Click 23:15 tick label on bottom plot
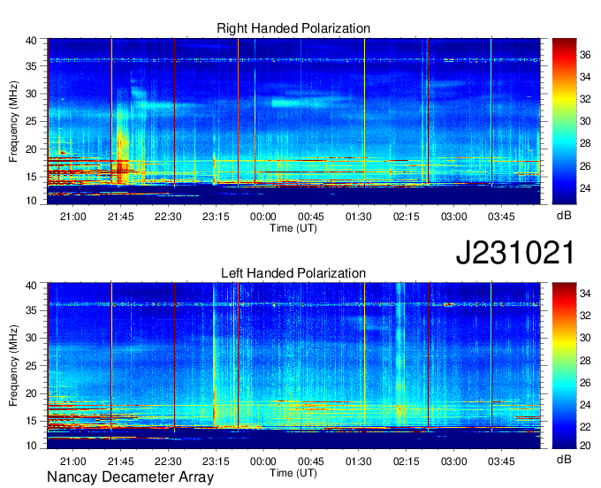 click(x=216, y=461)
